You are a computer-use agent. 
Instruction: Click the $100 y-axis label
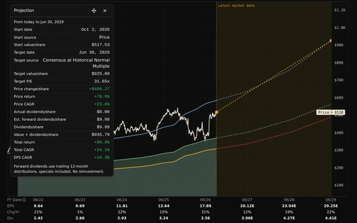pyautogui.click(x=339, y=185)
